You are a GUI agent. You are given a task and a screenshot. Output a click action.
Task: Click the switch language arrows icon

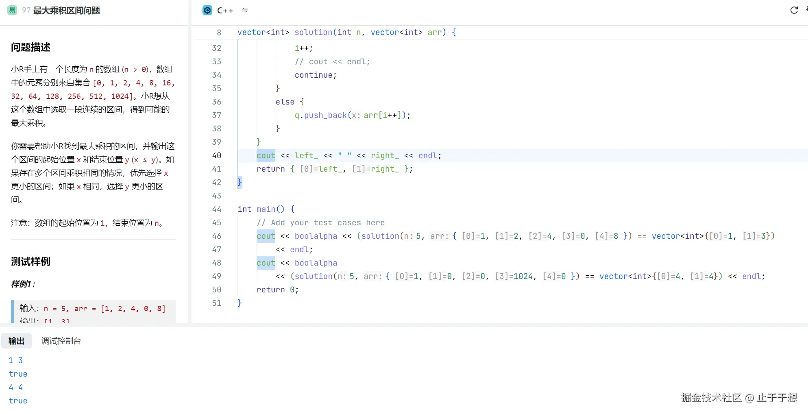pos(245,11)
